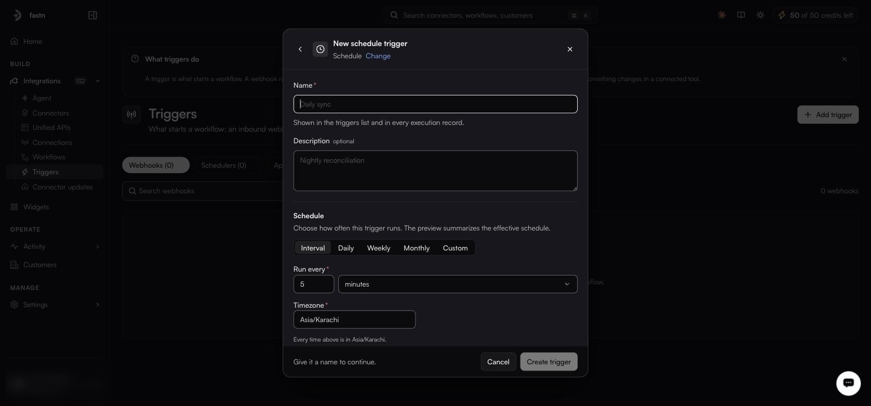
Task: Toggle the light/dark theme sun icon
Action: (760, 16)
